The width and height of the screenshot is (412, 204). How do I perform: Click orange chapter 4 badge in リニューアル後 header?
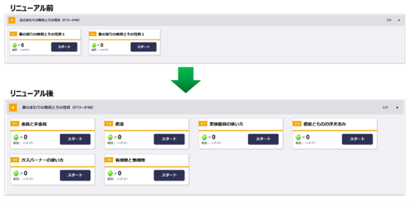coord(13,107)
